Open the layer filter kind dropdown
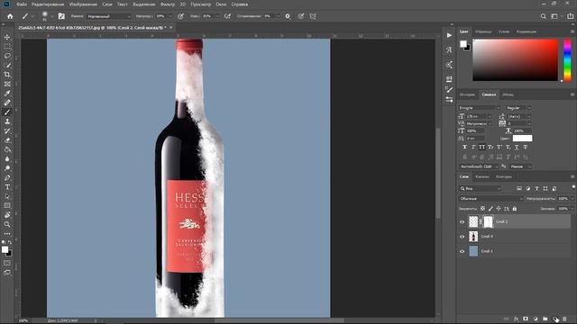Viewport: 577px width, 324px height. (x=480, y=188)
